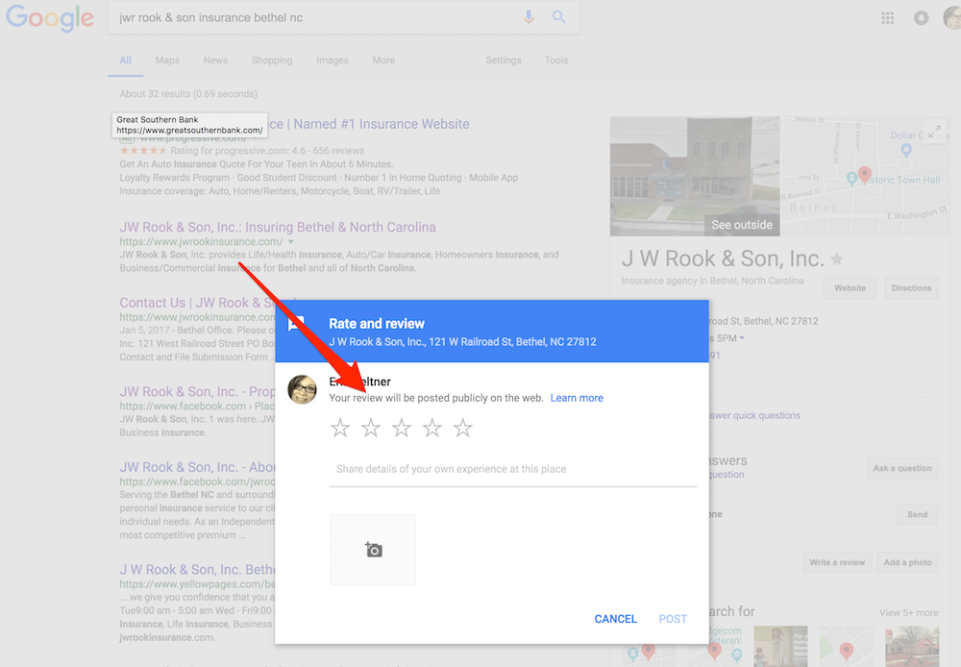Click the review text input field
Screen dimensions: 961x667
point(513,470)
